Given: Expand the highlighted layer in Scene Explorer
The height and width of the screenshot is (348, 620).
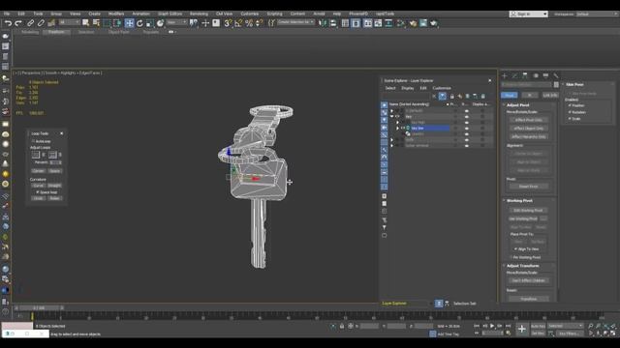Looking at the screenshot, I should 398,129.
